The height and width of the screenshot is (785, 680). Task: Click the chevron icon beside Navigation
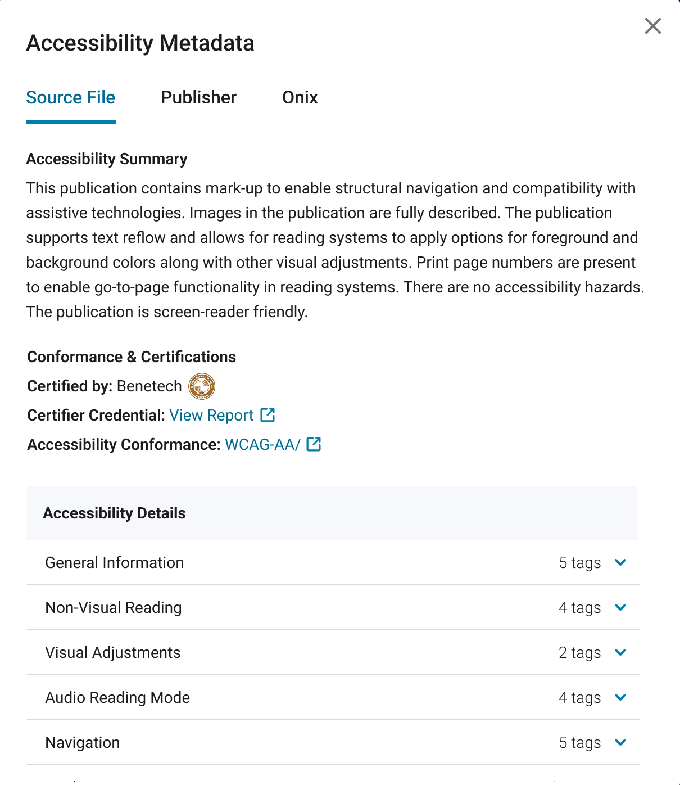(x=621, y=742)
